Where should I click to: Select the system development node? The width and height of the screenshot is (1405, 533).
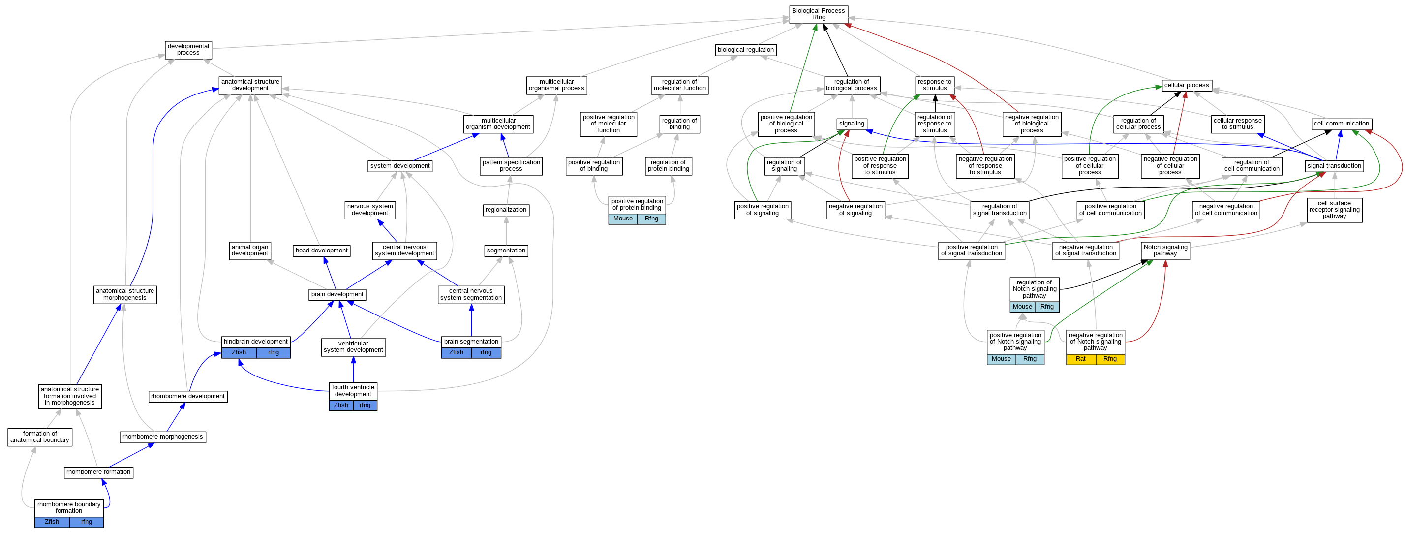point(400,166)
